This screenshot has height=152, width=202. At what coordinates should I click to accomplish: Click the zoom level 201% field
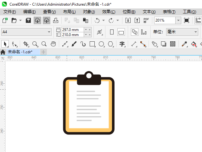[x=165, y=20]
